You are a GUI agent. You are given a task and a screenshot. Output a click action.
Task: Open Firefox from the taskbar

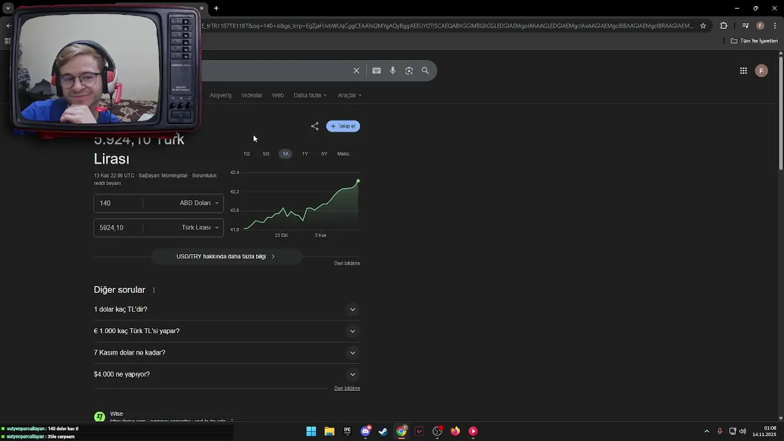click(x=455, y=431)
